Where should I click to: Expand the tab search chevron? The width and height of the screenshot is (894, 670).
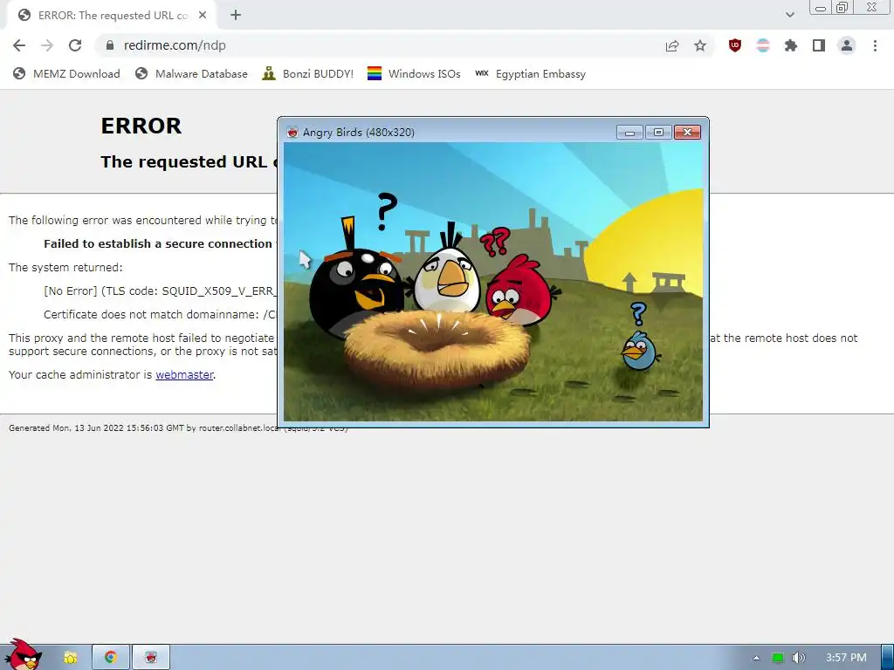click(x=789, y=15)
